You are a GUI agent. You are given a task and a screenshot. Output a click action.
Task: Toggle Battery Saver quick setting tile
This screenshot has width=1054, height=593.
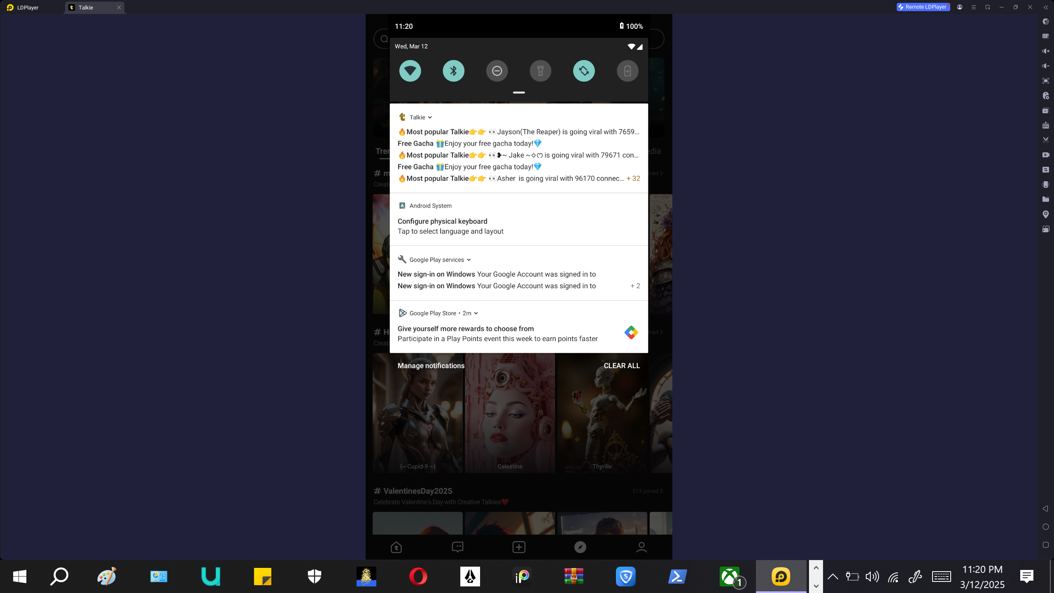pos(627,71)
